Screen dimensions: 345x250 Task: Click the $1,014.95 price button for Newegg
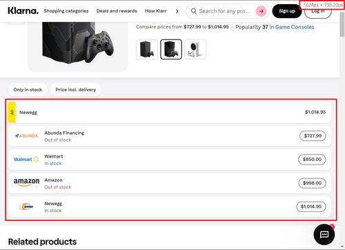pyautogui.click(x=311, y=206)
